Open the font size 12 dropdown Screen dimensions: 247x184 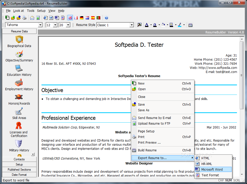click(x=55, y=25)
